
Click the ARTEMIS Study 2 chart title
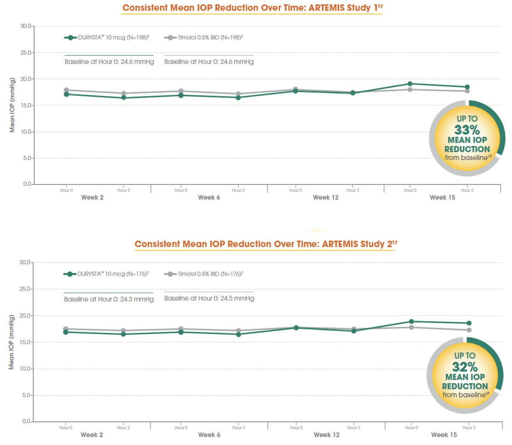click(265, 244)
